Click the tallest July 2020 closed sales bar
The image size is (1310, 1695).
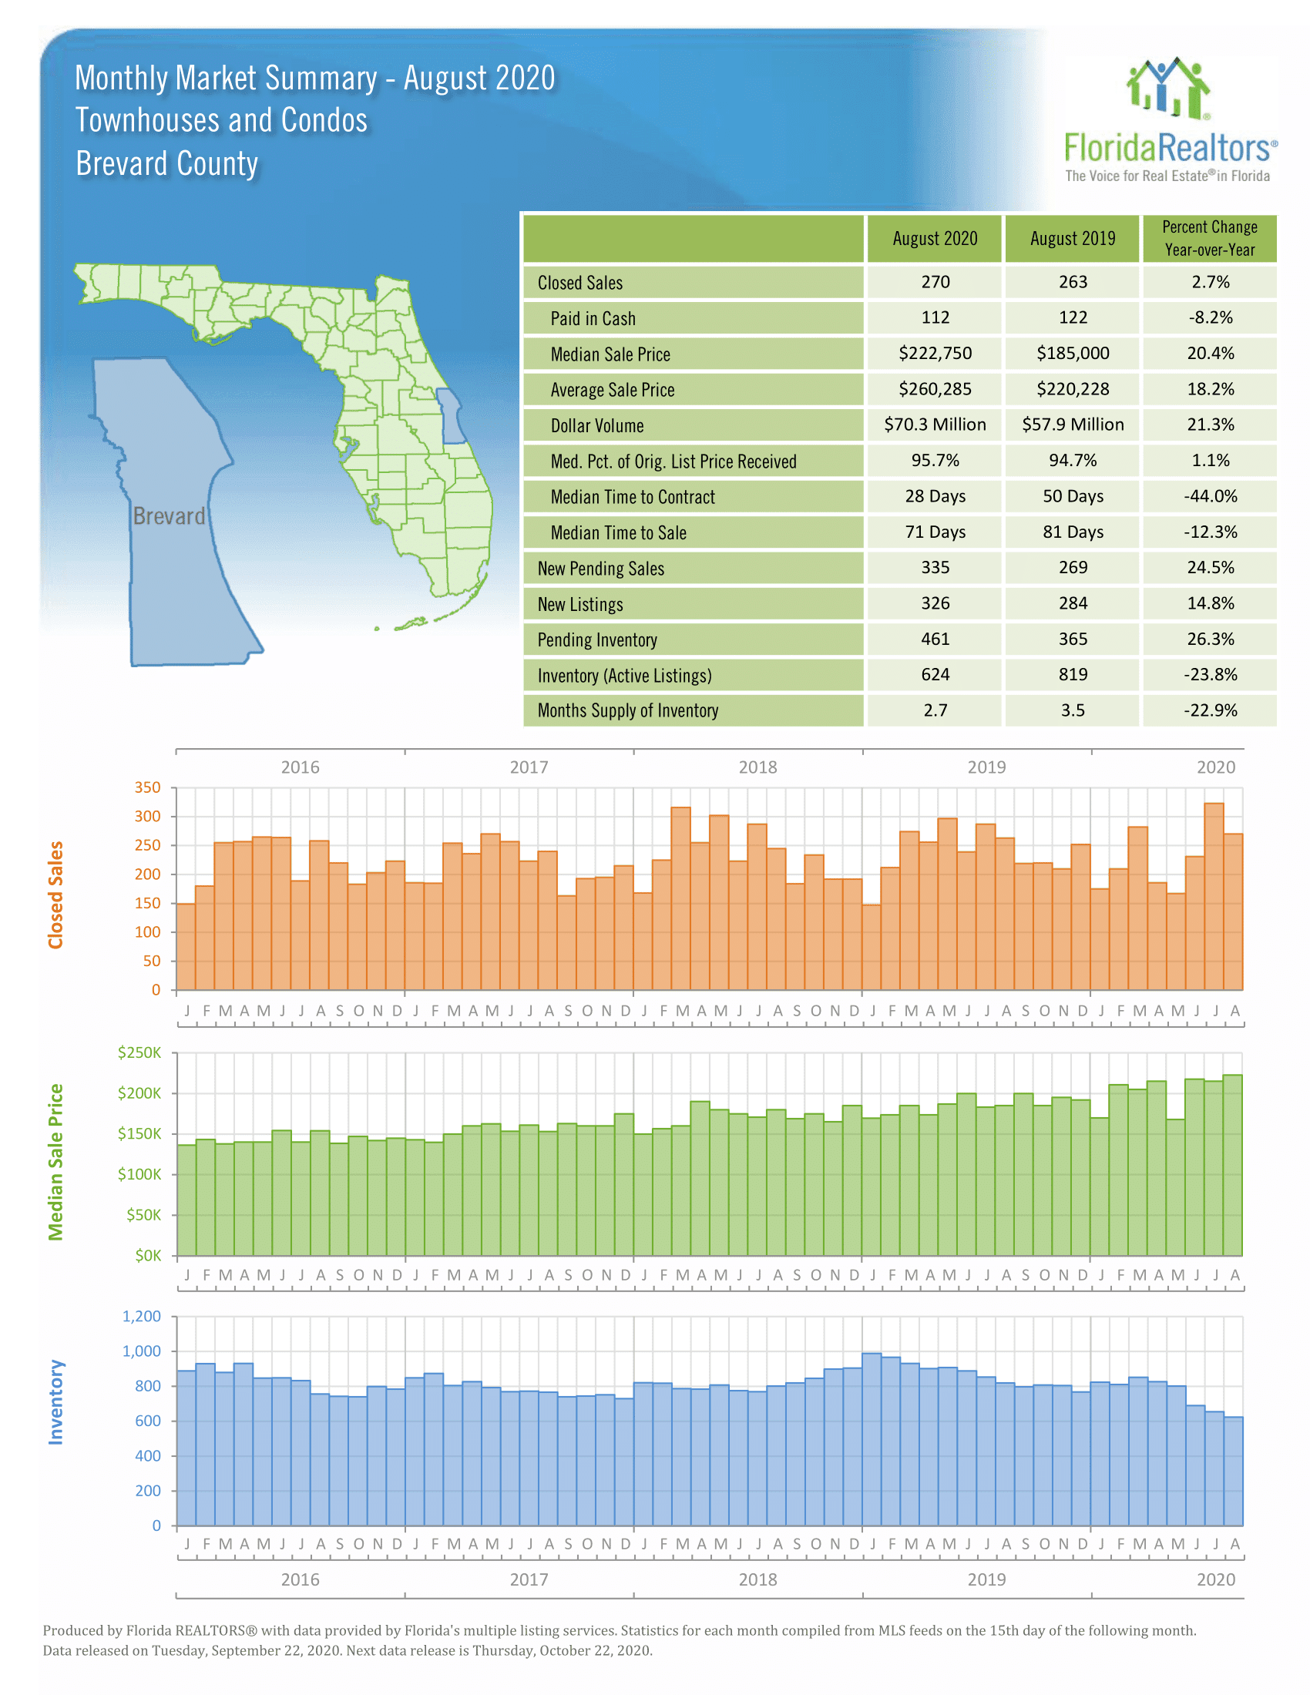coord(1214,896)
